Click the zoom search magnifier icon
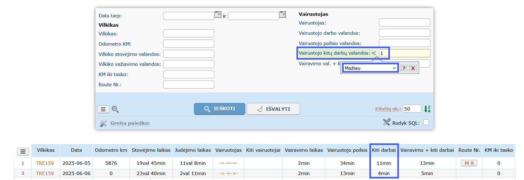Screen dimensions: 524x180 click(x=115, y=109)
